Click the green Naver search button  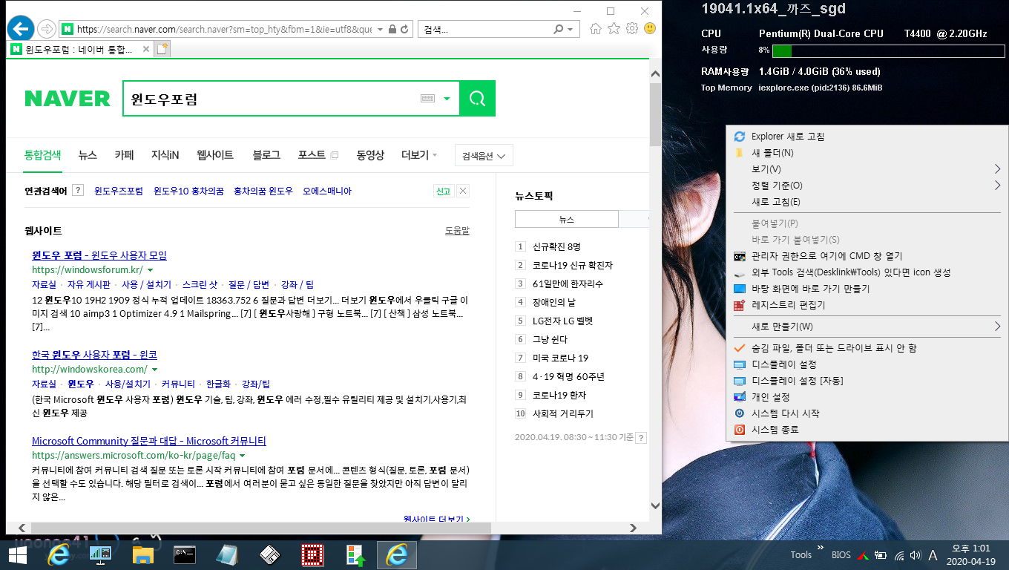coord(477,99)
